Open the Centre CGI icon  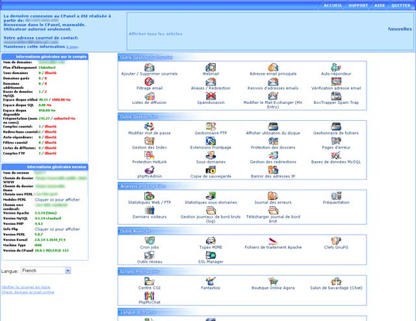point(149,281)
